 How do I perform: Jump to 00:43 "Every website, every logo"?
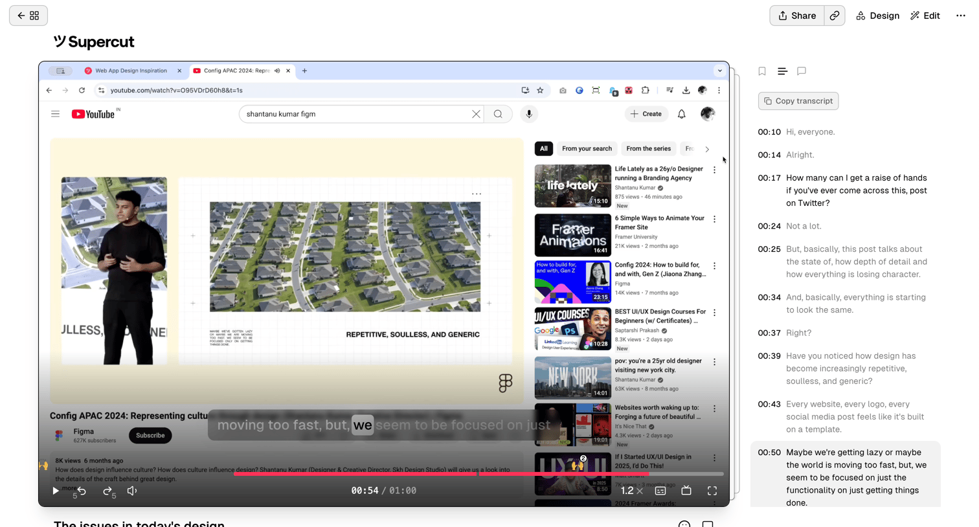tap(846, 417)
